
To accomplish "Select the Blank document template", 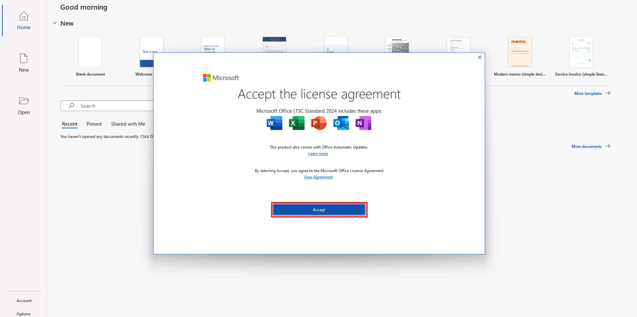I will point(90,57).
